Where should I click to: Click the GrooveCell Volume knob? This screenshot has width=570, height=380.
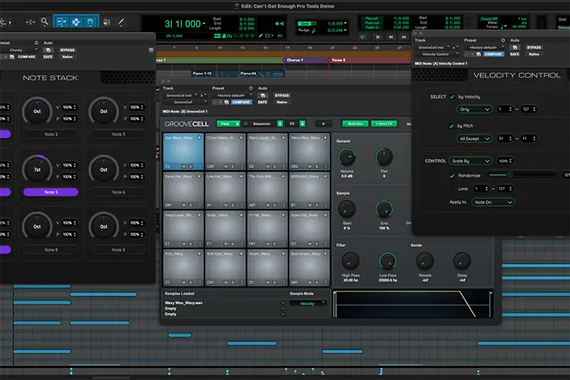point(347,157)
